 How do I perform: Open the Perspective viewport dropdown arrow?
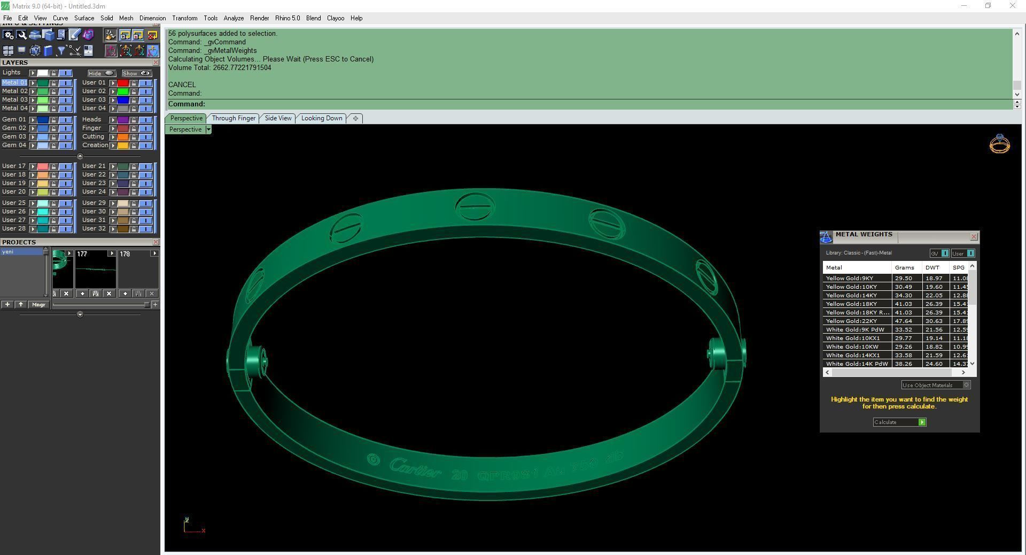coord(208,129)
